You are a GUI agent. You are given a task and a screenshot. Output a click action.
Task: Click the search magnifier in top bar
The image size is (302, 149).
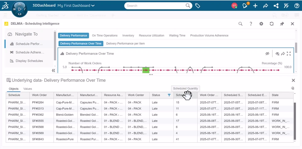tap(188, 6)
